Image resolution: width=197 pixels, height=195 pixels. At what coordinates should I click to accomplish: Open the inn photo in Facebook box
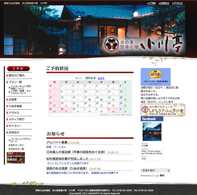tap(152, 131)
